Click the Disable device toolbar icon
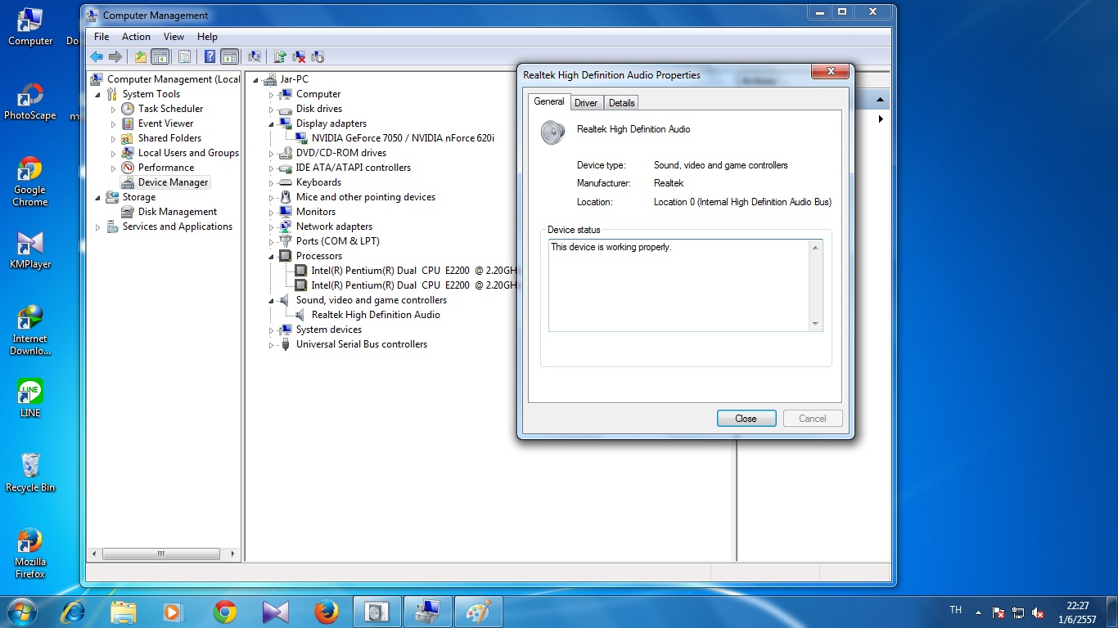The width and height of the screenshot is (1118, 628). tap(318, 56)
